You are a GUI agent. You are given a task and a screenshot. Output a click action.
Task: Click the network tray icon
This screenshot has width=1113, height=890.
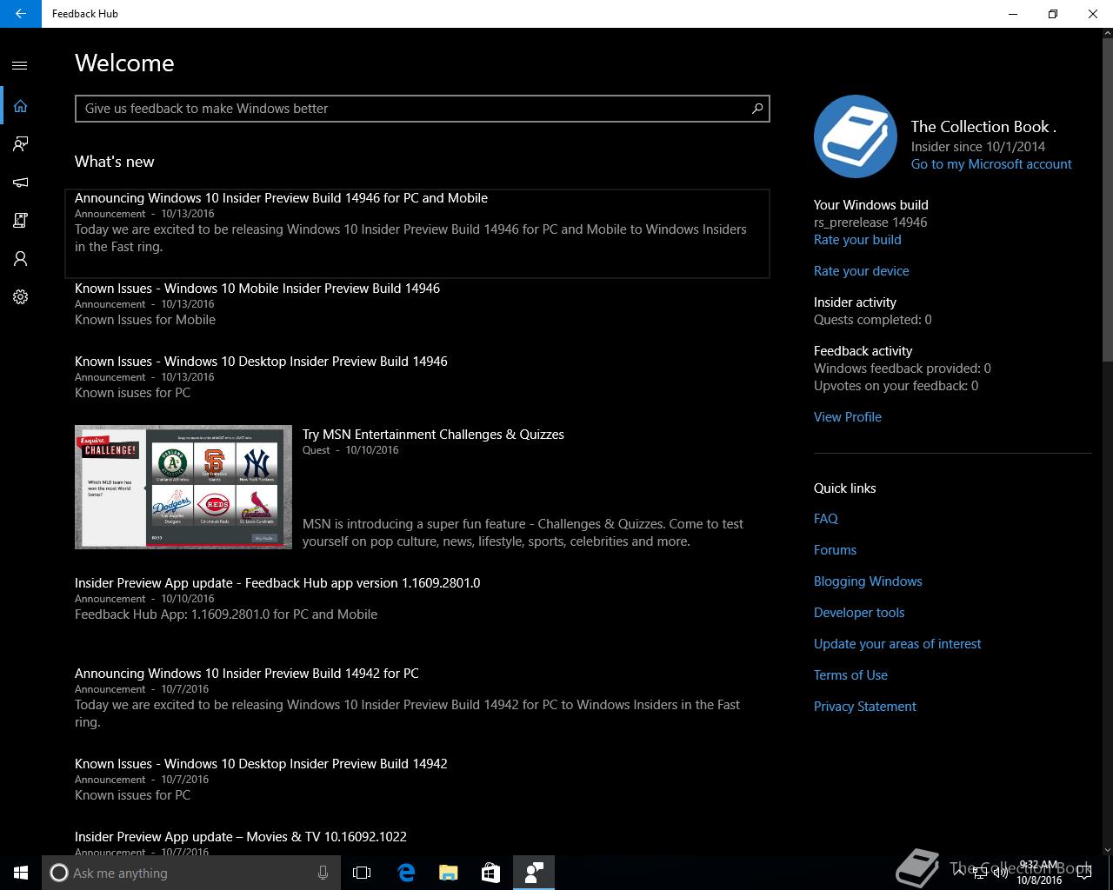tap(979, 873)
